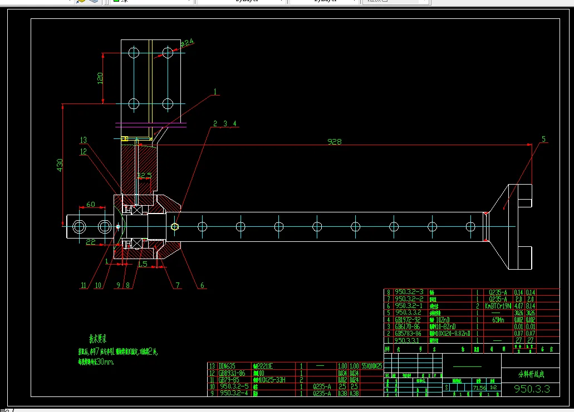Select the 1:2 scale value
574x412 pixels.
(x=493, y=388)
